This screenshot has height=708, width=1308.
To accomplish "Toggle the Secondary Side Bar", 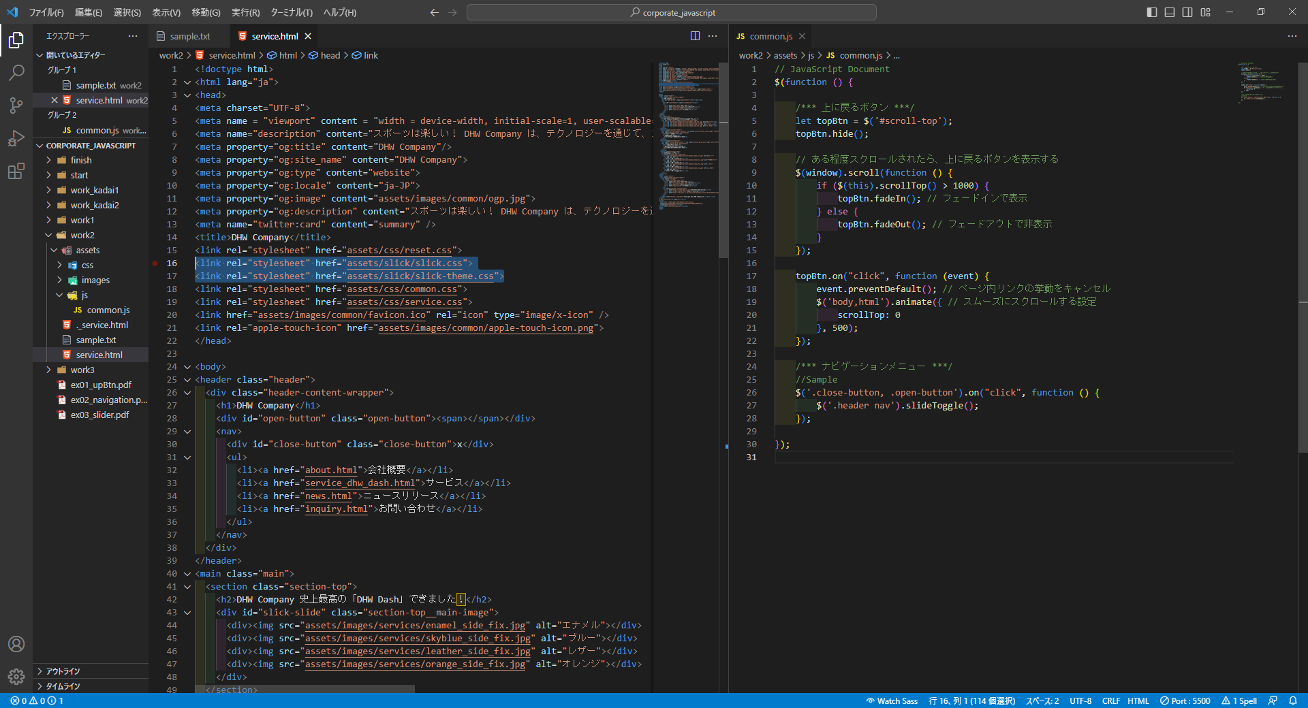I will [x=1187, y=12].
